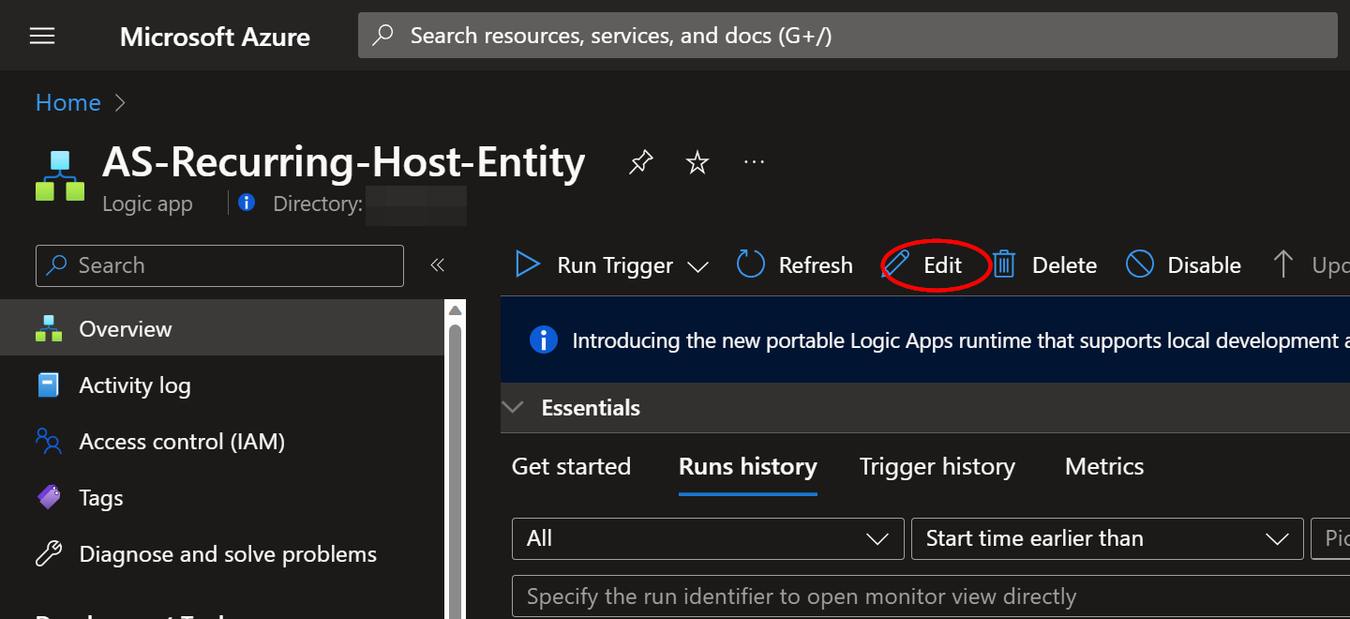Viewport: 1350px width, 619px height.
Task: Click the breadcrumb chevron after Home
Action: 120,103
